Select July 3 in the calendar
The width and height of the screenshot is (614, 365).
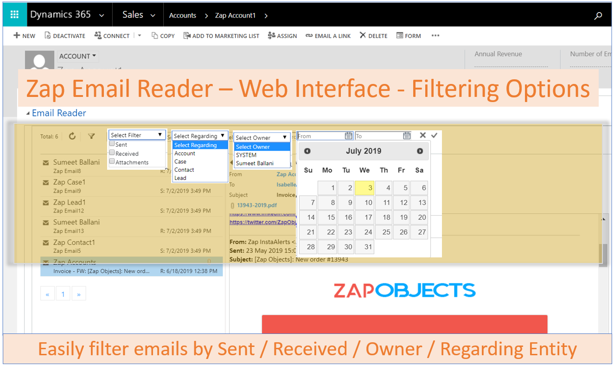point(365,188)
